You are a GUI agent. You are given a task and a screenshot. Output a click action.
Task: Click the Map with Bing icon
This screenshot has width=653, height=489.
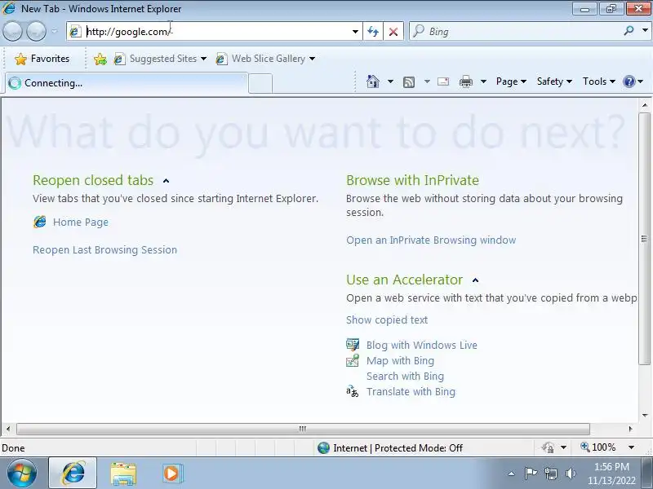[x=353, y=360]
